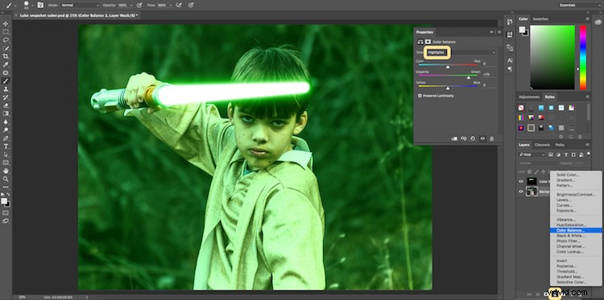Open the Opacity dropdown arrow in options bar
The image size is (604, 300).
132,6
